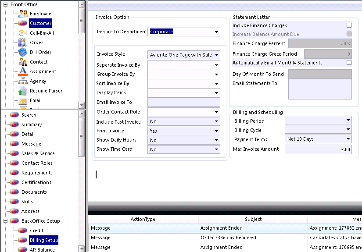The height and width of the screenshot is (252, 362).
Task: Click the Max Invoice Amount field
Action: (318, 149)
